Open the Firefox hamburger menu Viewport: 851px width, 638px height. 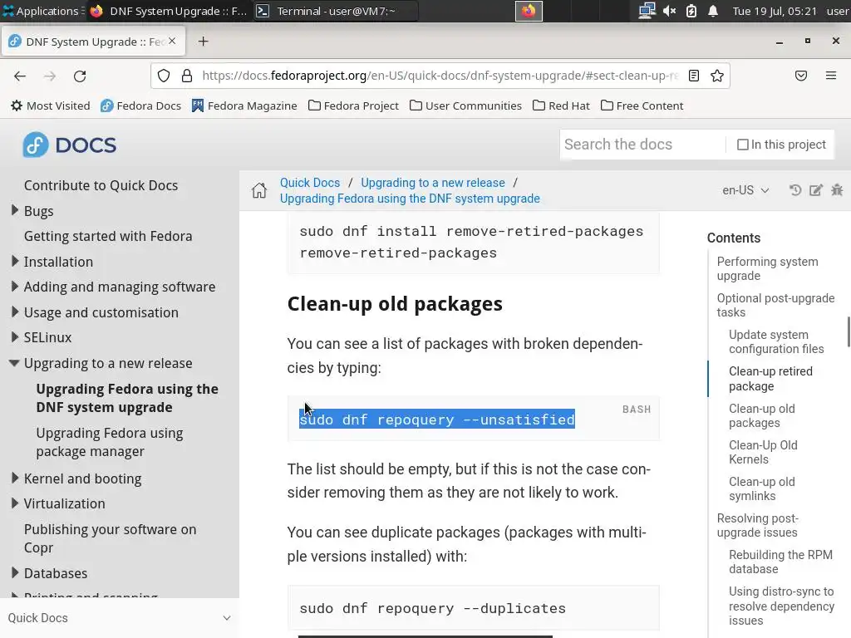pyautogui.click(x=831, y=76)
